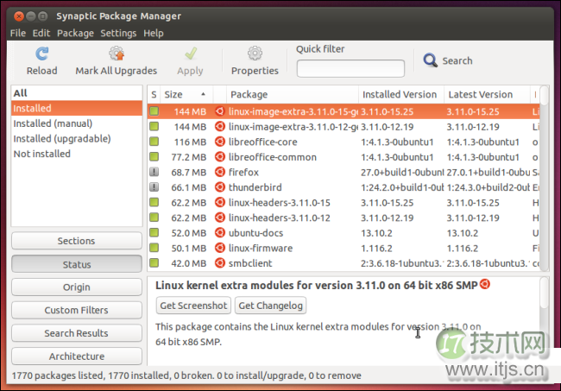The height and width of the screenshot is (391, 561).
Task: Switch to the Sections filter view
Action: pos(77,241)
